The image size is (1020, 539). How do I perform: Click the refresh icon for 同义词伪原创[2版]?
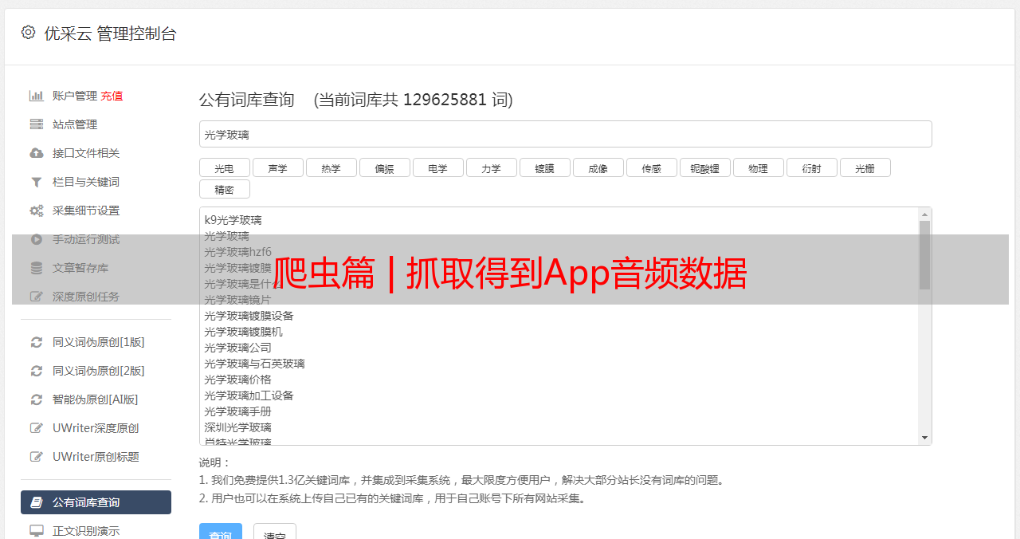point(36,371)
